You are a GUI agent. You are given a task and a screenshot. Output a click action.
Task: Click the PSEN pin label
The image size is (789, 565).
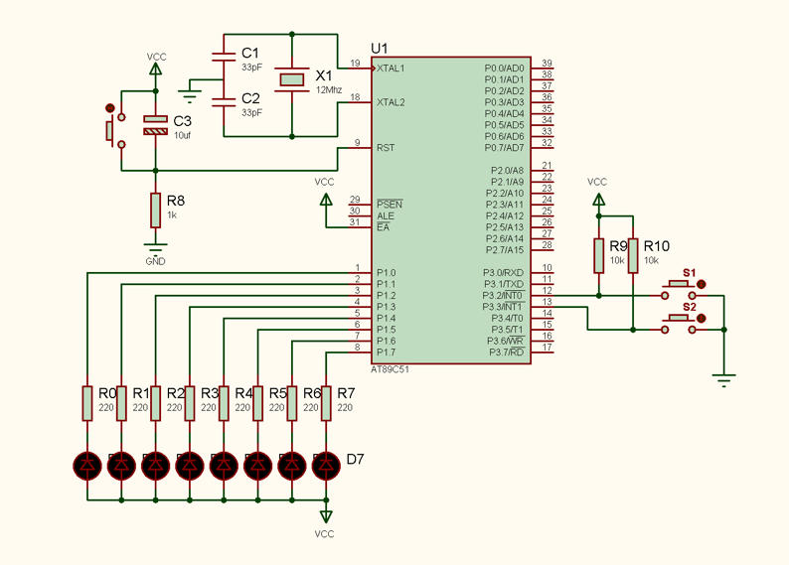390,205
